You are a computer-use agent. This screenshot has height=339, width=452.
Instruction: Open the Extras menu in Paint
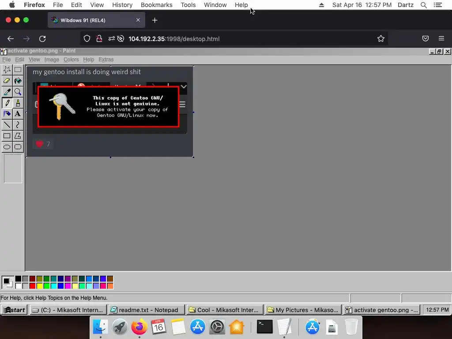tap(106, 60)
